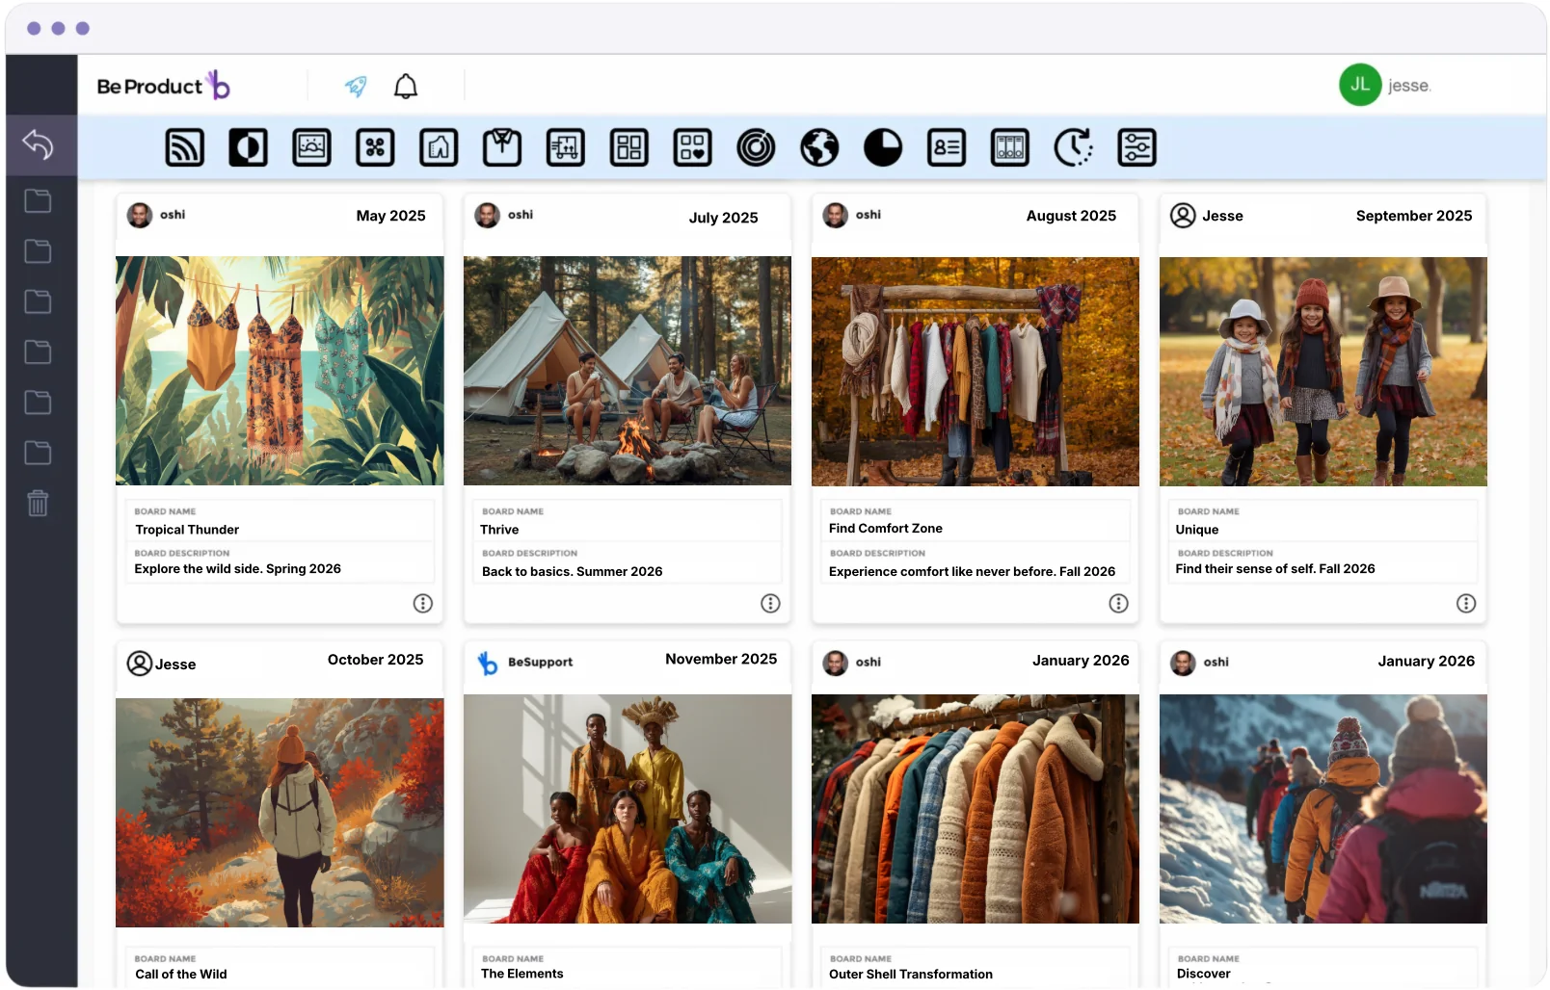
Task: Click the pie chart icon
Action: click(x=883, y=147)
